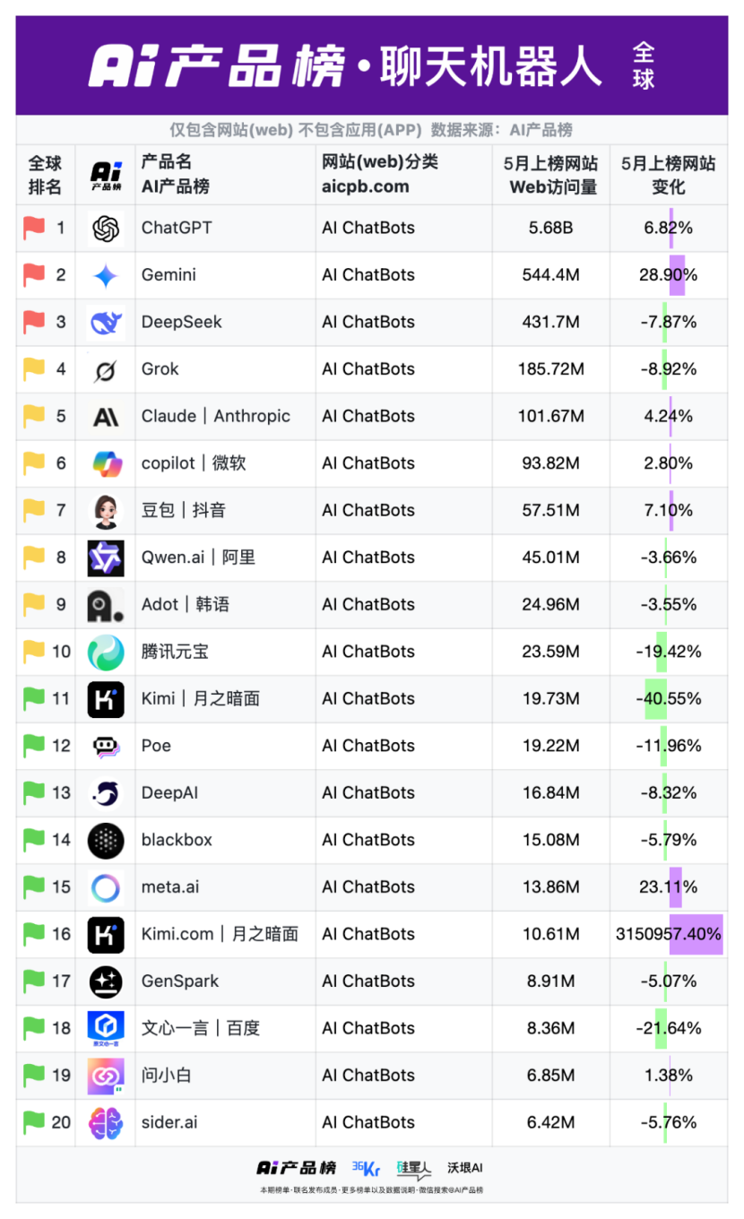Click the red flag for rank 1
The height and width of the screenshot is (1219, 744).
pos(34,229)
